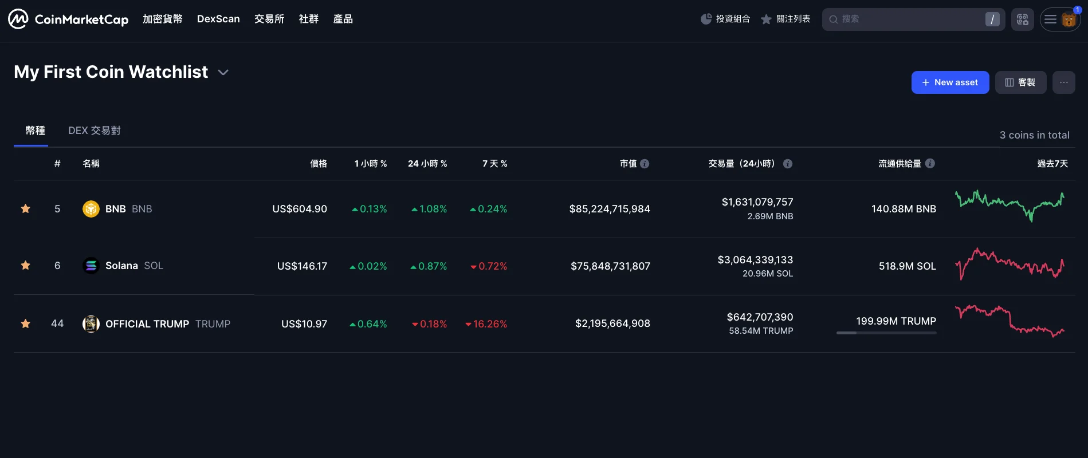This screenshot has height=458, width=1088.
Task: Click market cap info icon
Action: click(x=645, y=164)
